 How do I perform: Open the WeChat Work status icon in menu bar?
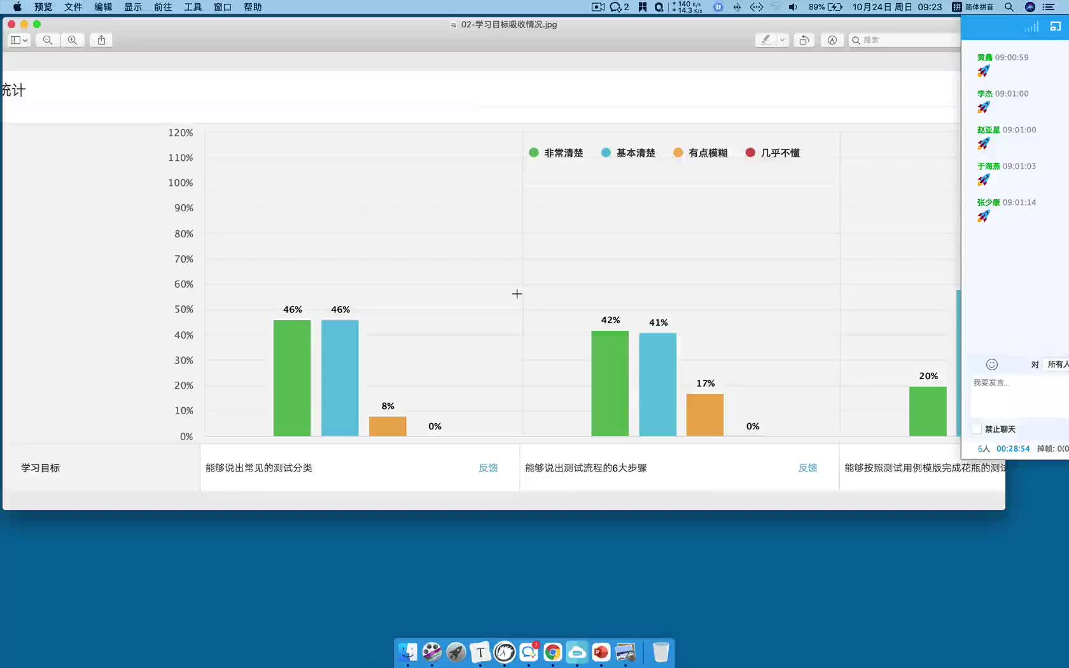[619, 7]
